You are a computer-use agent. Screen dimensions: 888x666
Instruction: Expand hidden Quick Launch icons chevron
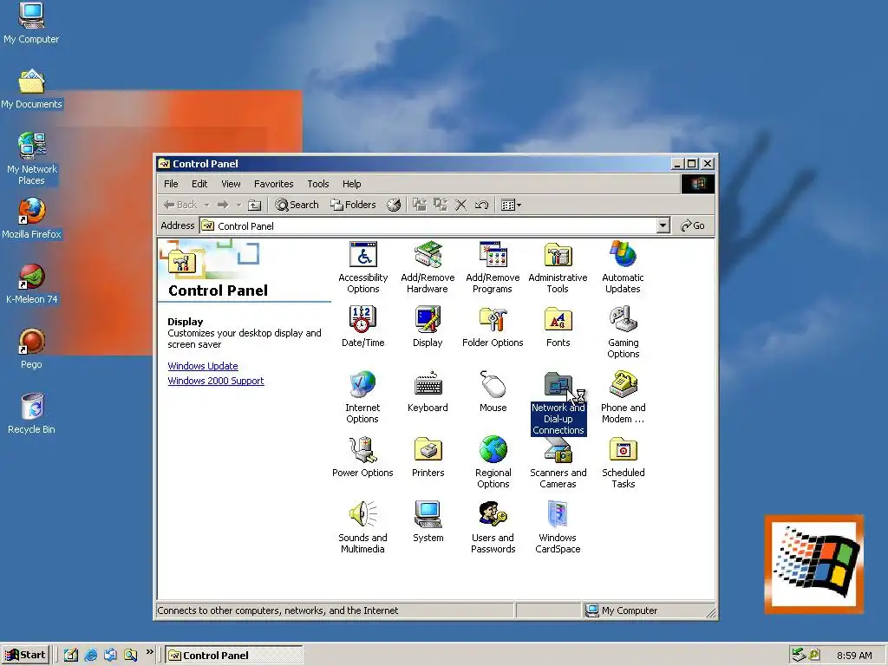tap(150, 652)
